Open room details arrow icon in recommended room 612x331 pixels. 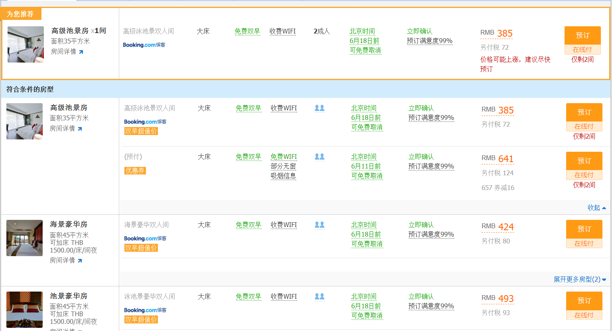tap(81, 52)
